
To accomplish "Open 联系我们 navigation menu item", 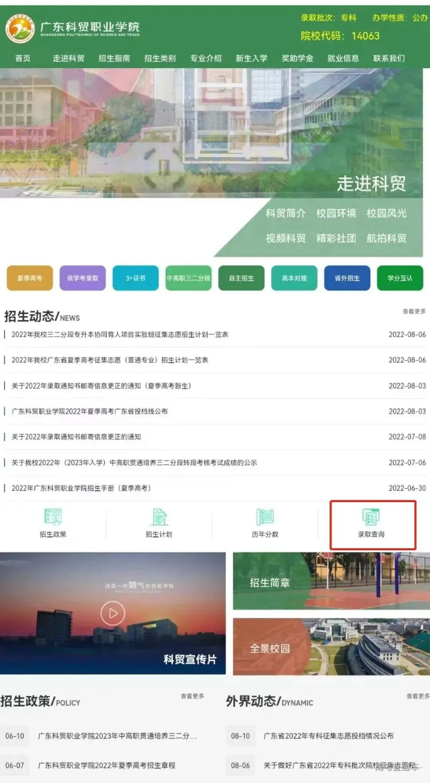I will click(389, 58).
